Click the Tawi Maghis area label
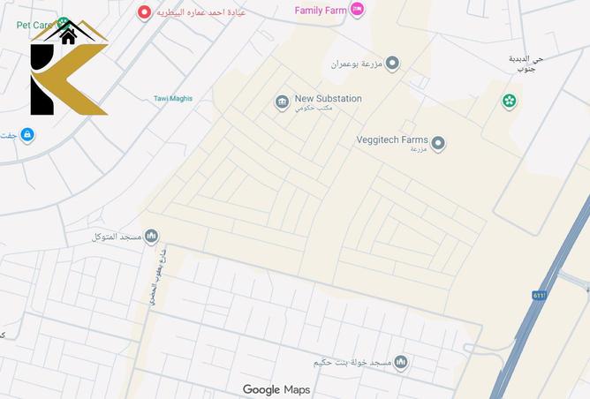 tap(173, 99)
